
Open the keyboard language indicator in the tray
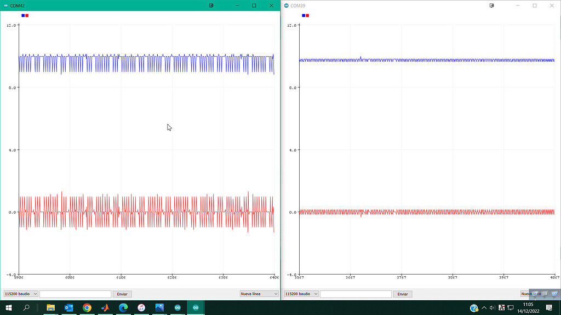click(x=502, y=307)
